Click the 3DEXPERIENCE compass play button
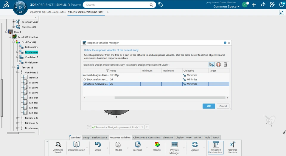286x156 pixels. (x=21, y=7)
